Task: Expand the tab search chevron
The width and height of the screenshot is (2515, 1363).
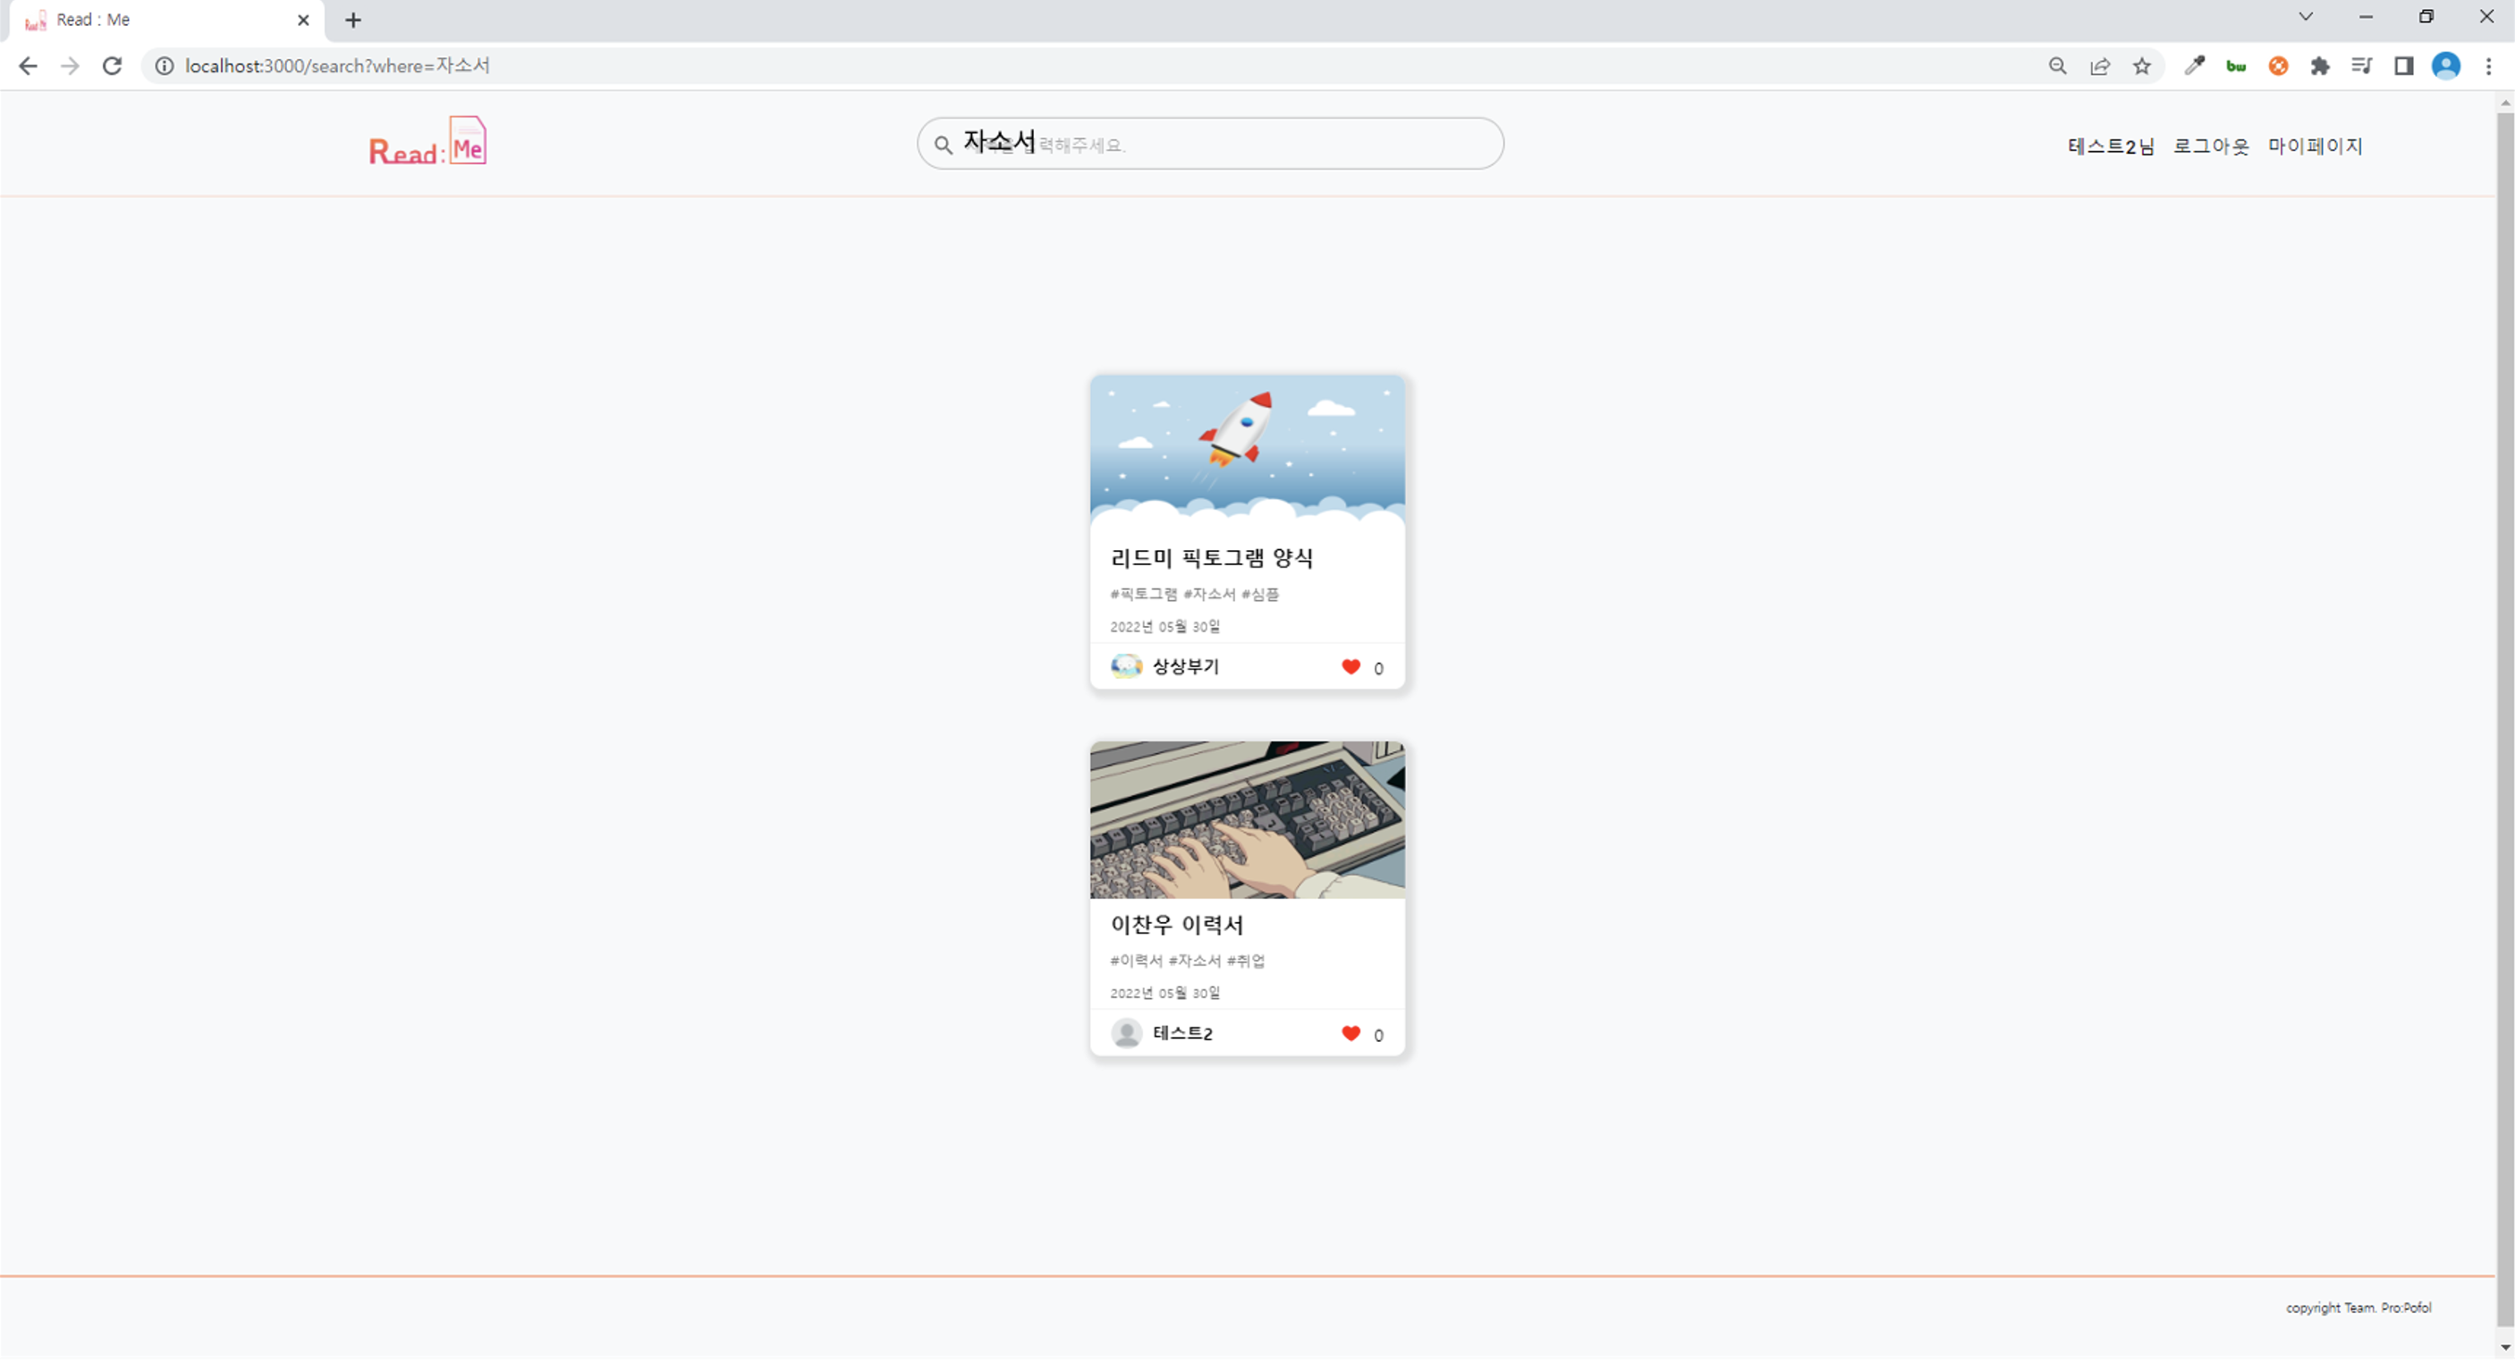Action: [2305, 18]
